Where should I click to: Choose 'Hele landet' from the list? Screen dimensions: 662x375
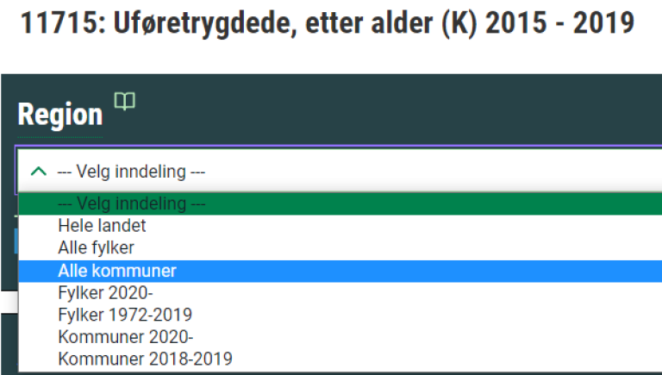point(102,226)
